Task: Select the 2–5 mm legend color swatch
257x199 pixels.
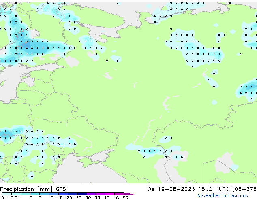Action: (x=35, y=194)
